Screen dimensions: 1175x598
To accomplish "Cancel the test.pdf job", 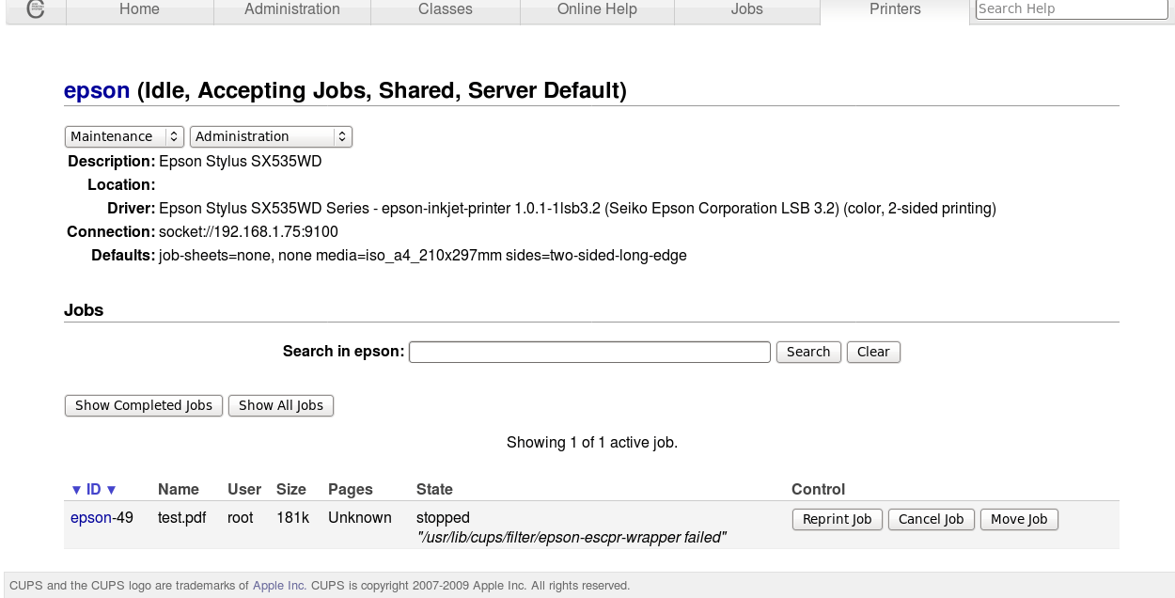I will click(x=931, y=518).
